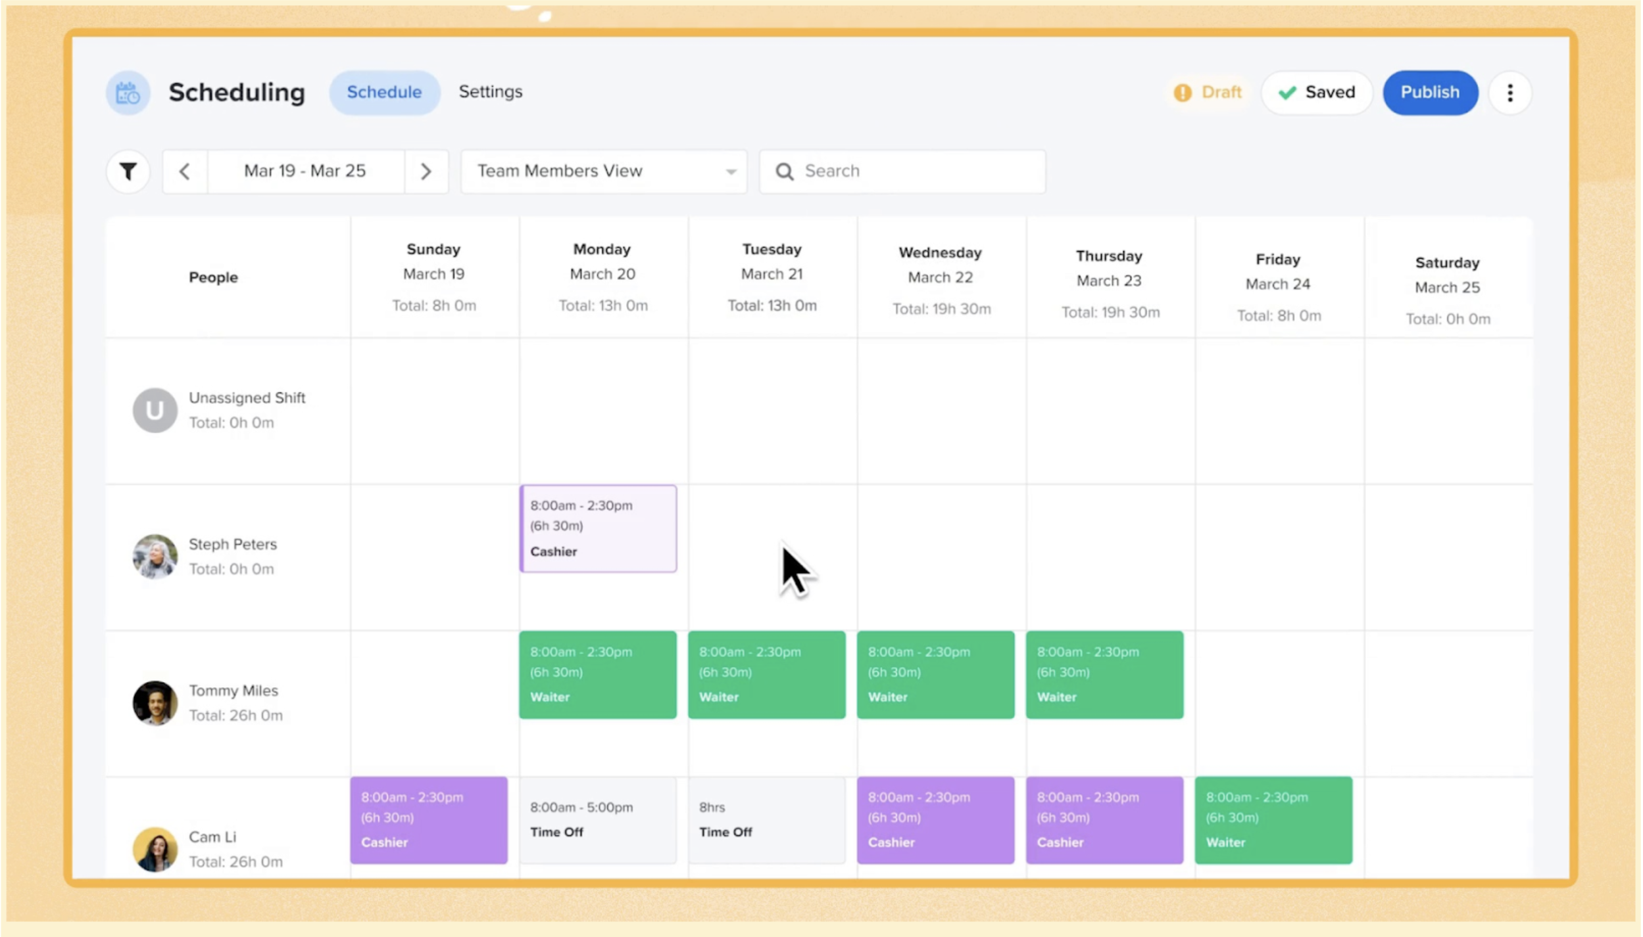Open Cam Li's Monday Time Off entry
1643x937 pixels.
(x=597, y=819)
